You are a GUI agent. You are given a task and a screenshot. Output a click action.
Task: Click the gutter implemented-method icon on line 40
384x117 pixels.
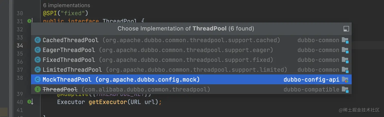(30, 102)
